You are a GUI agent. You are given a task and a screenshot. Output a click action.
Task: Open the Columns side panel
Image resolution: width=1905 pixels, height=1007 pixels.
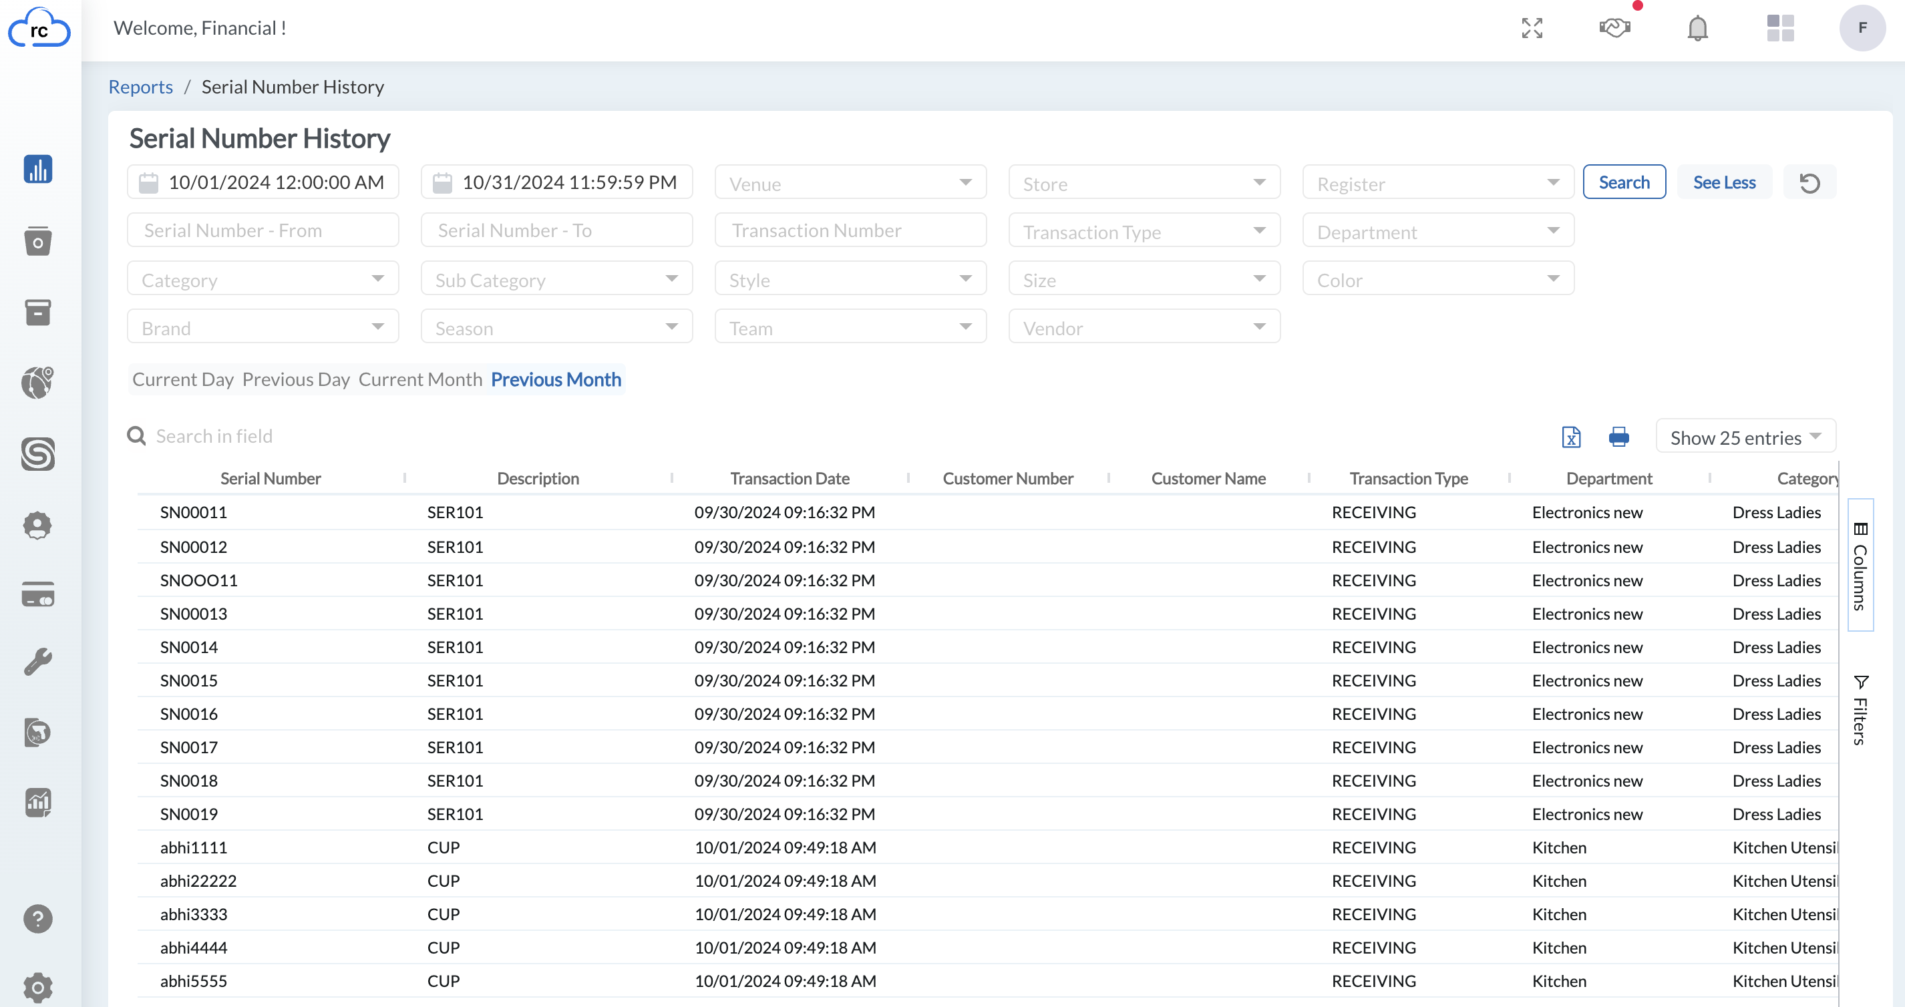(x=1860, y=566)
